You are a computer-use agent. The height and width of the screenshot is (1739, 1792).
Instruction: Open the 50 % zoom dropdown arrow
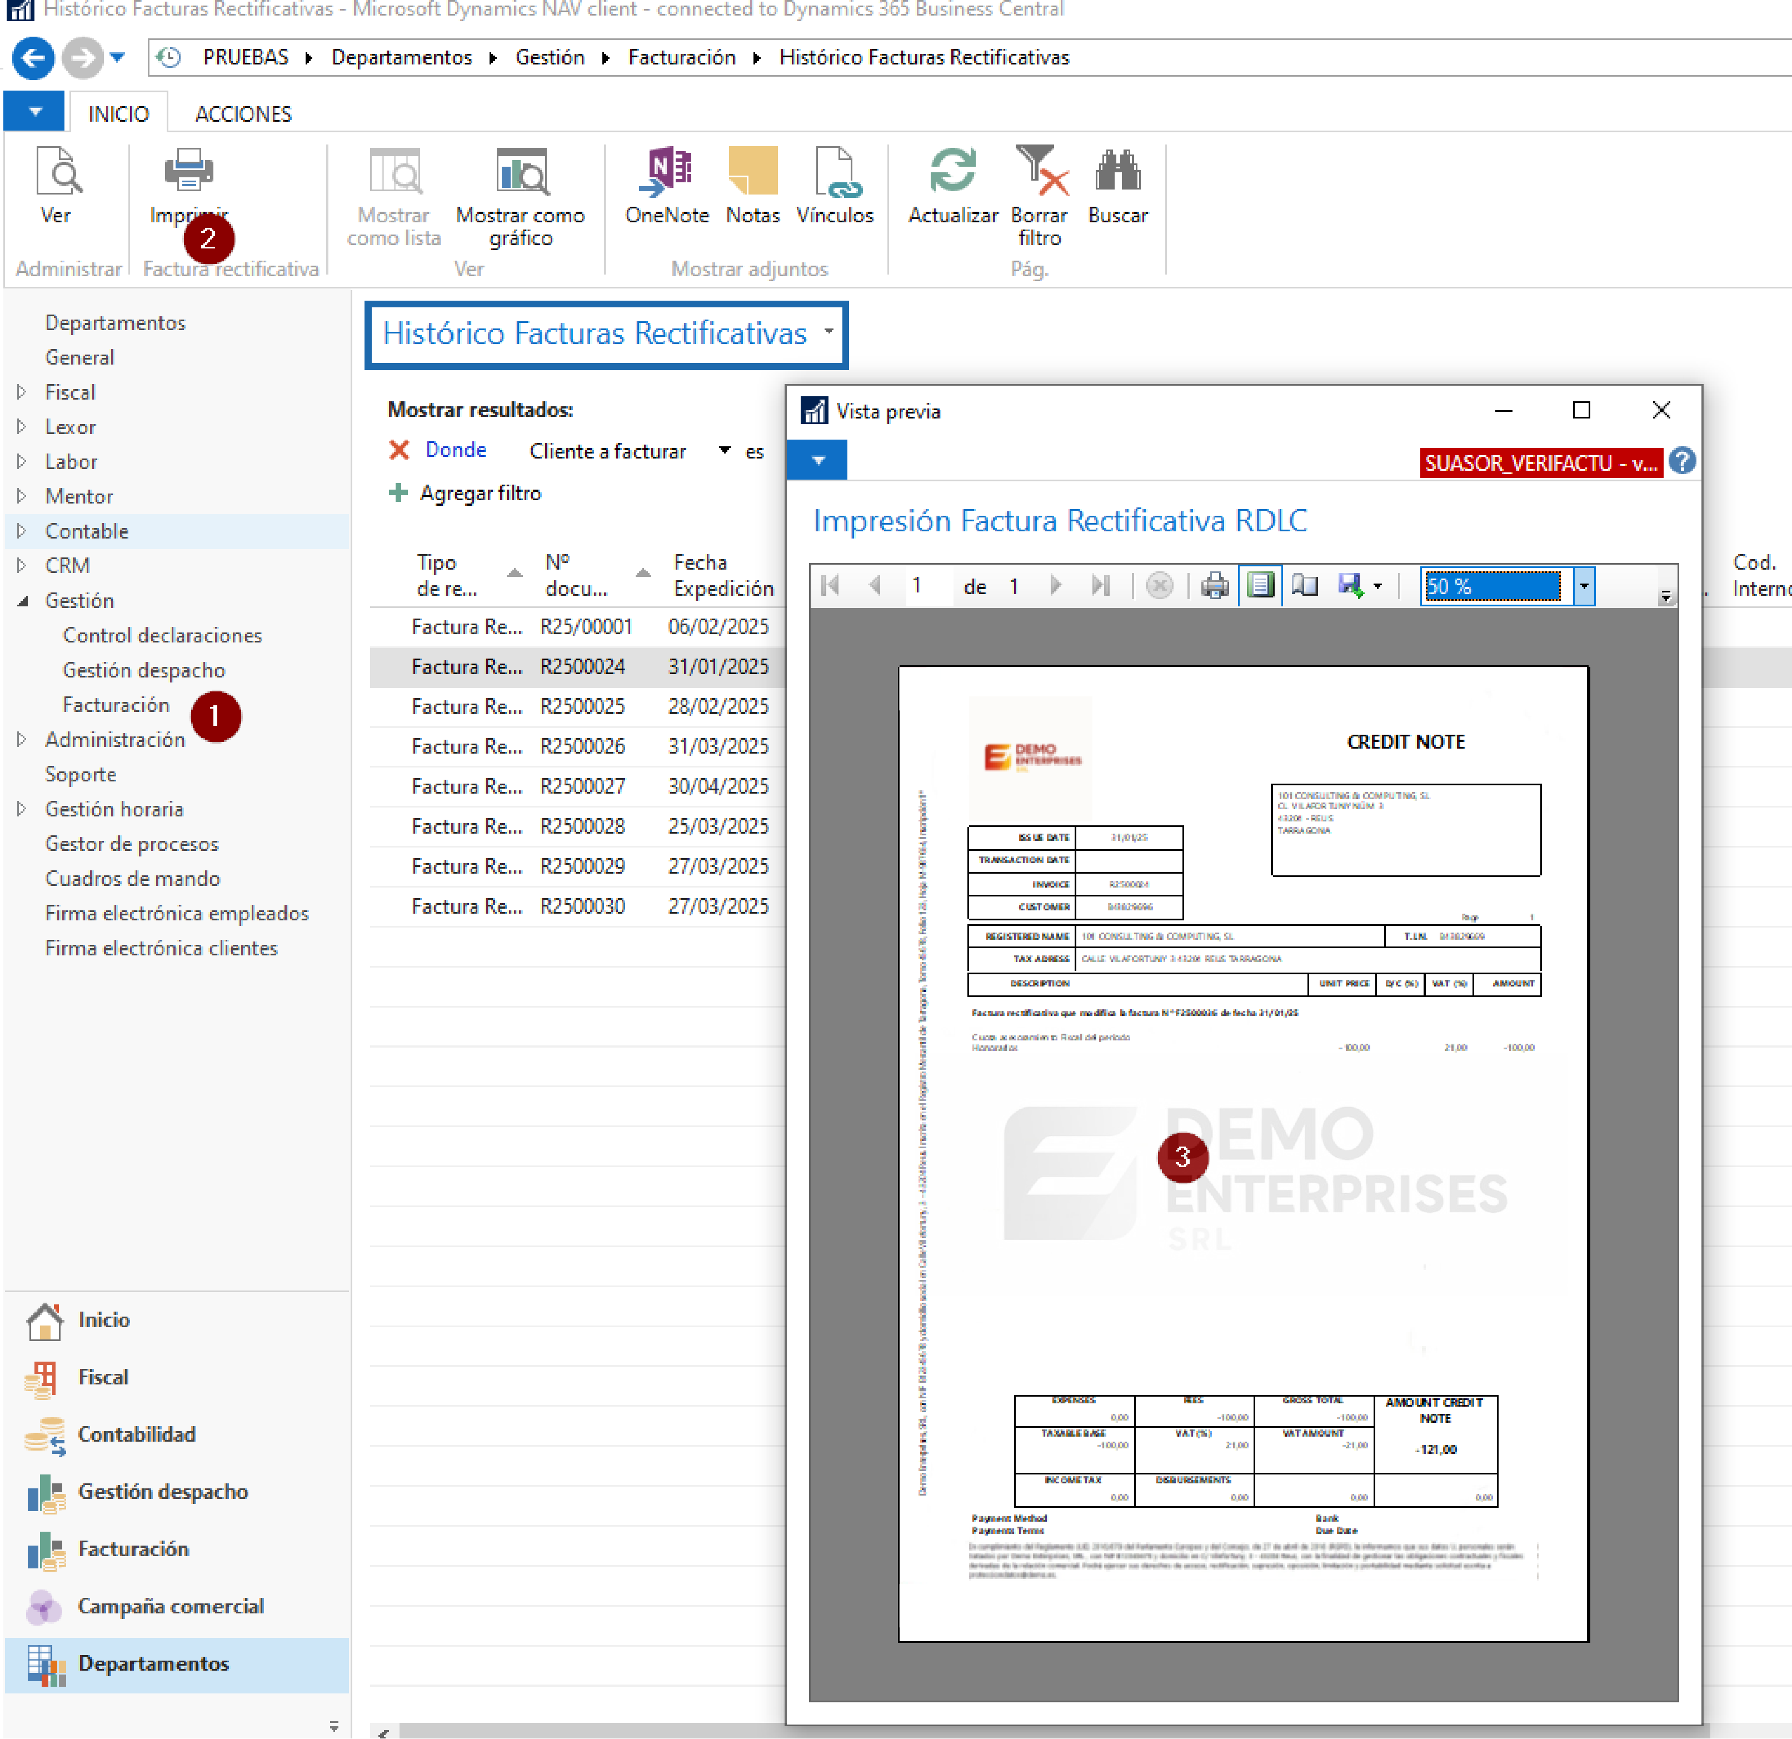(1584, 586)
